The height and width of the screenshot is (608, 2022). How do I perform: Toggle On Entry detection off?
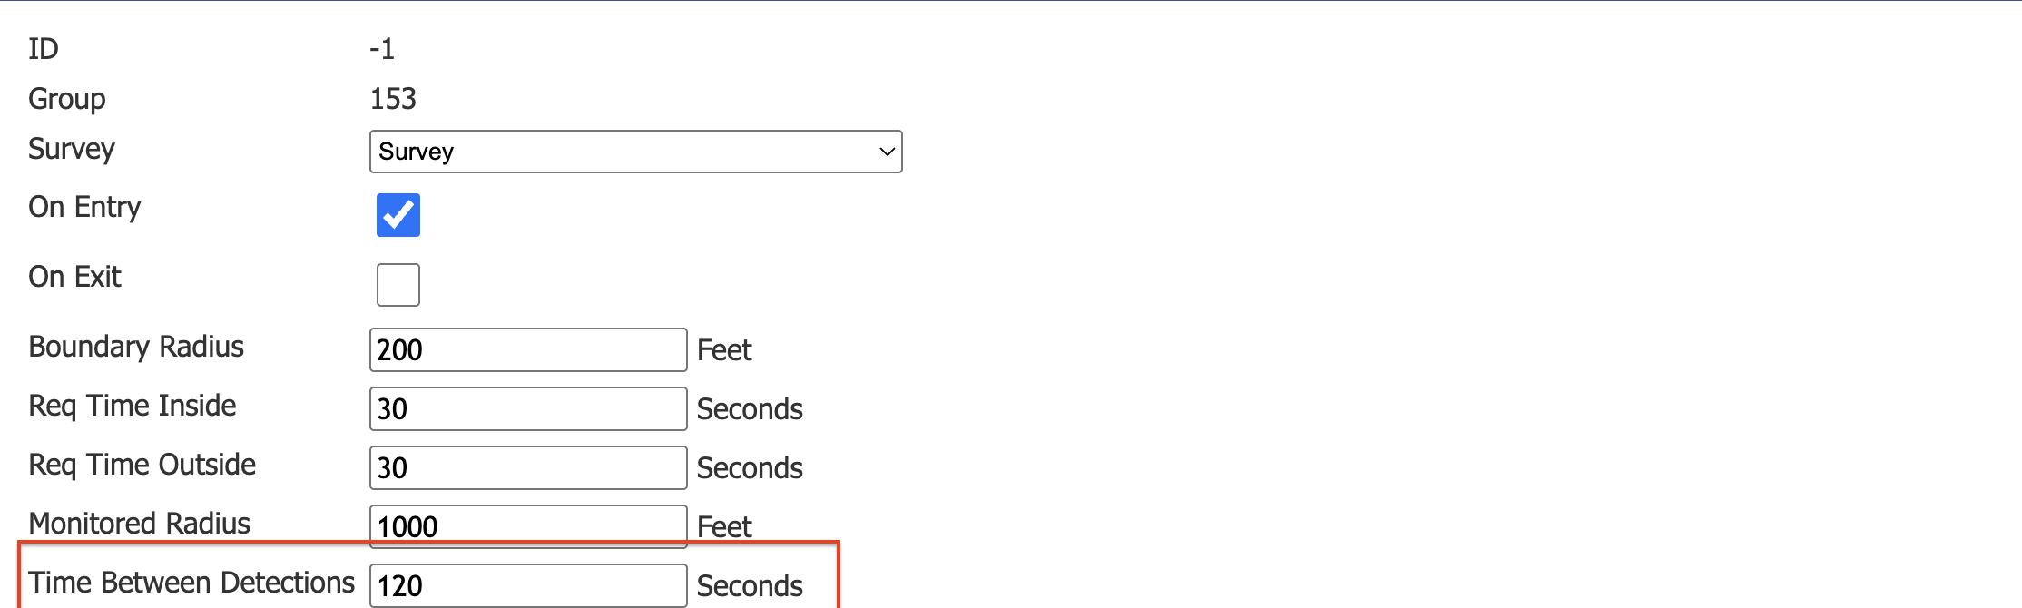398,215
